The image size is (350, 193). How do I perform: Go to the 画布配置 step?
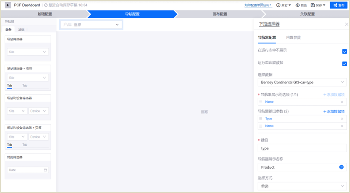point(220,14)
